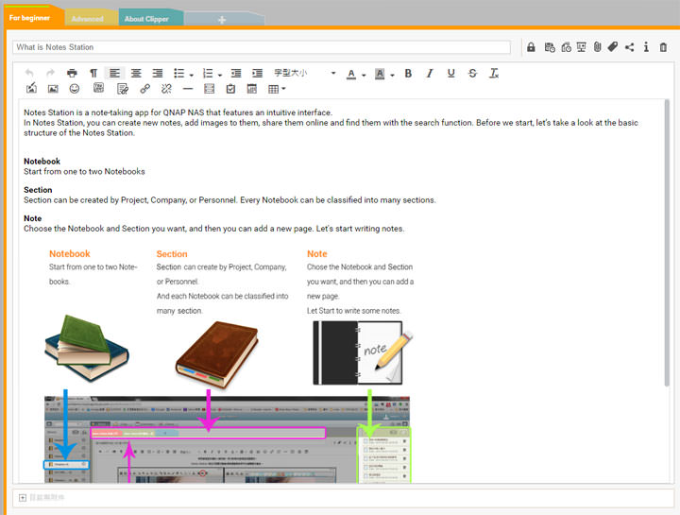Screen dimensions: 680x515
Task: Click the lock note icon
Action: [531, 47]
